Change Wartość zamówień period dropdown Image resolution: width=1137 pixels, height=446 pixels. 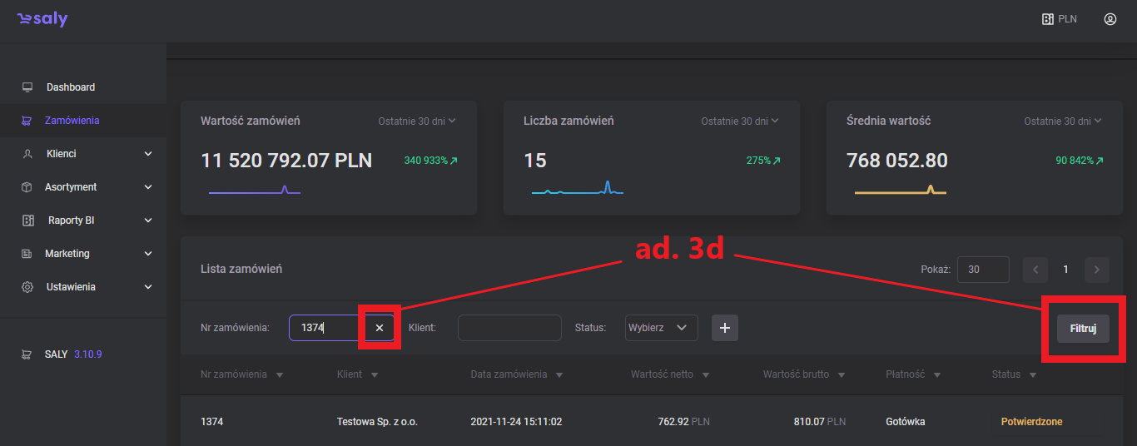(417, 121)
